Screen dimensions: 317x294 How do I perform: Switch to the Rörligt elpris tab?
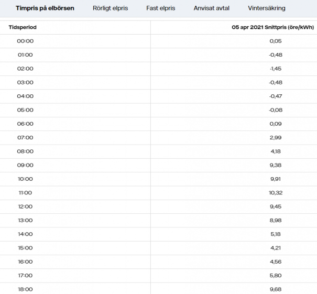(x=110, y=8)
